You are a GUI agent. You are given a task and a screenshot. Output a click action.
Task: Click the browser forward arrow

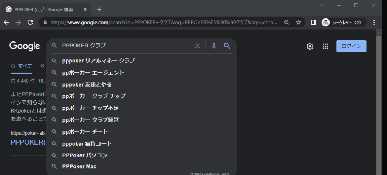tap(18, 23)
